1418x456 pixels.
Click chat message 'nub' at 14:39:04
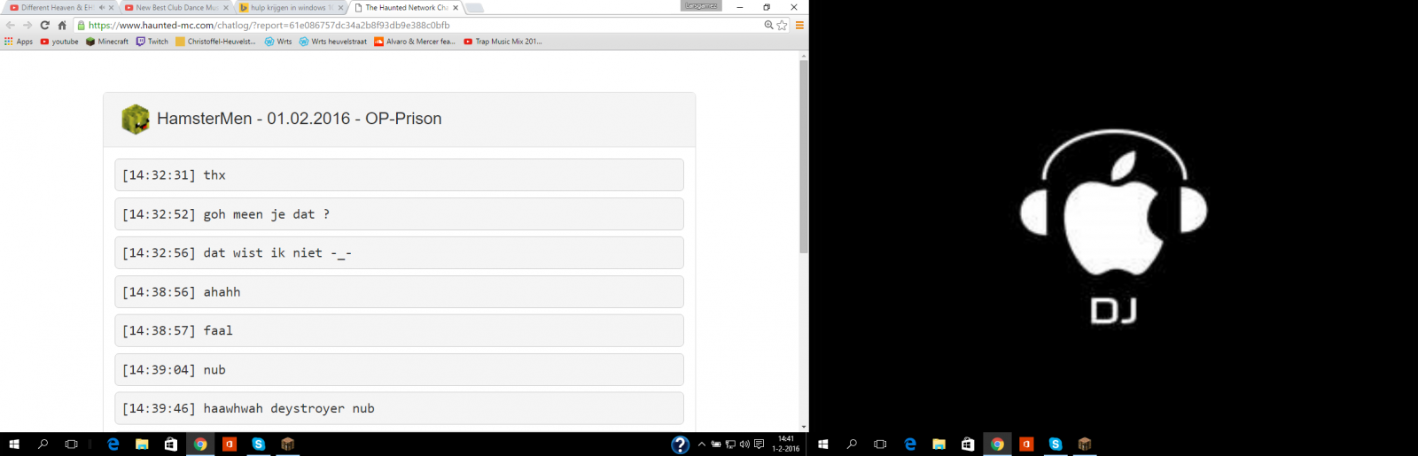pos(399,369)
